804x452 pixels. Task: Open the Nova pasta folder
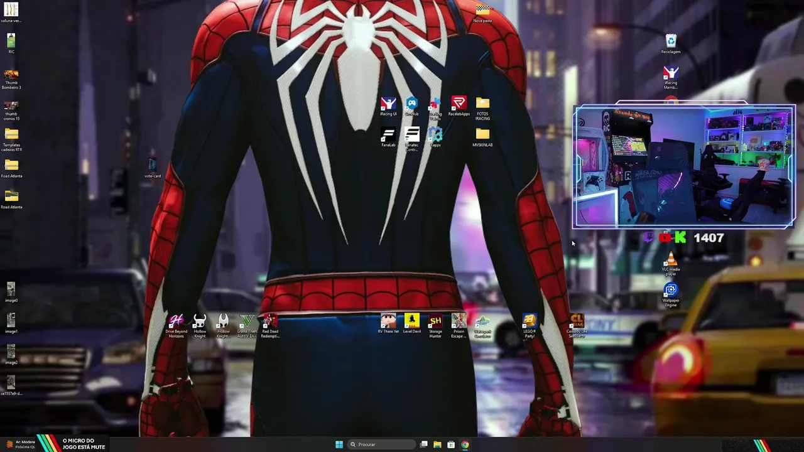click(482, 14)
